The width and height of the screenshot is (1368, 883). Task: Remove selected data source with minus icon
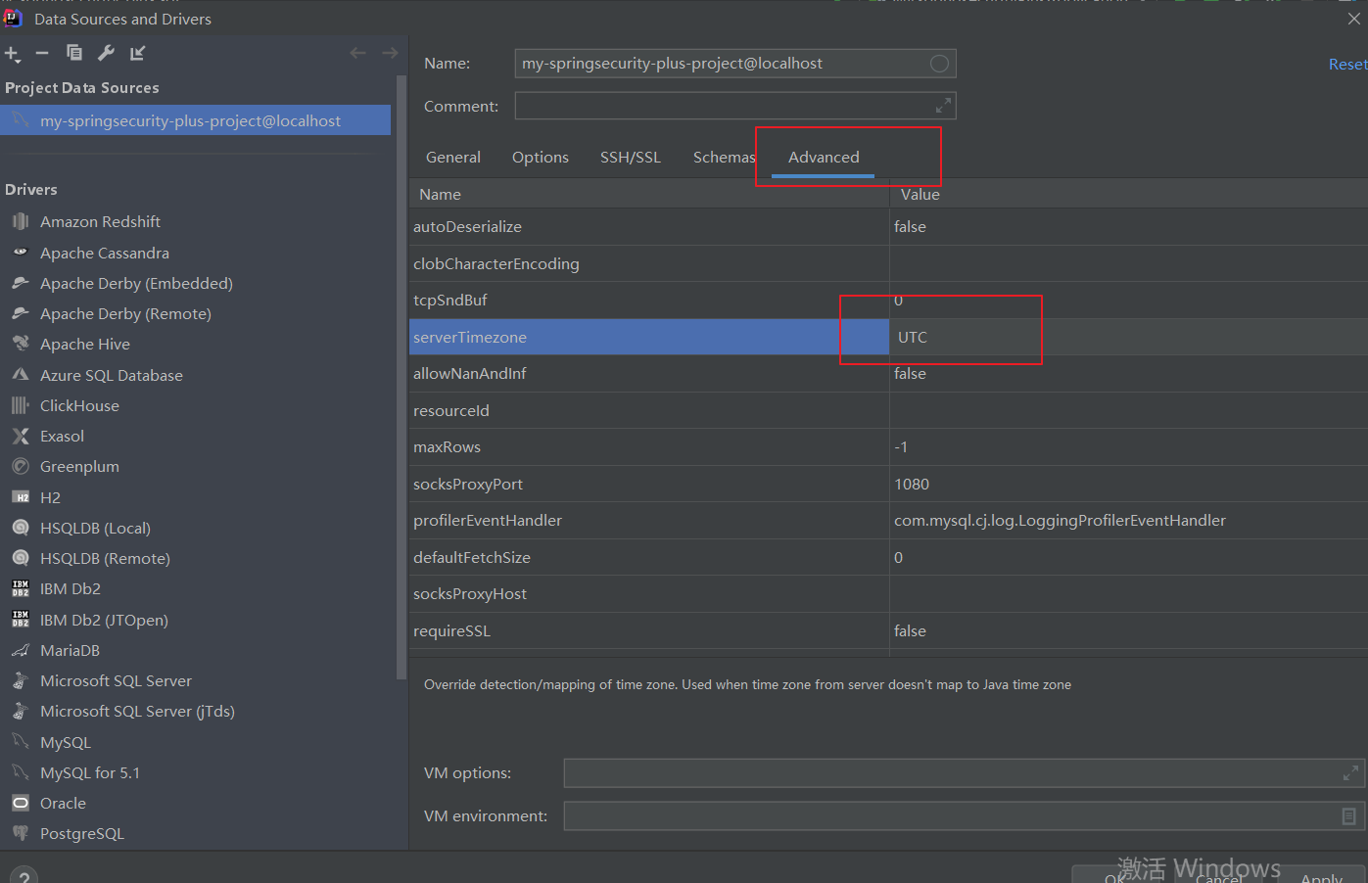(x=42, y=53)
